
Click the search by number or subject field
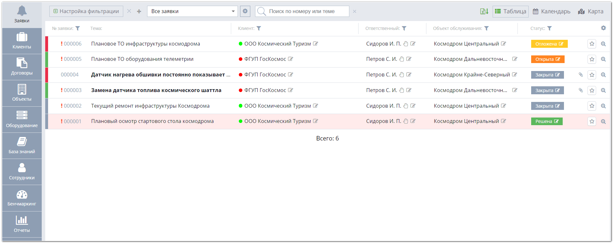click(302, 11)
